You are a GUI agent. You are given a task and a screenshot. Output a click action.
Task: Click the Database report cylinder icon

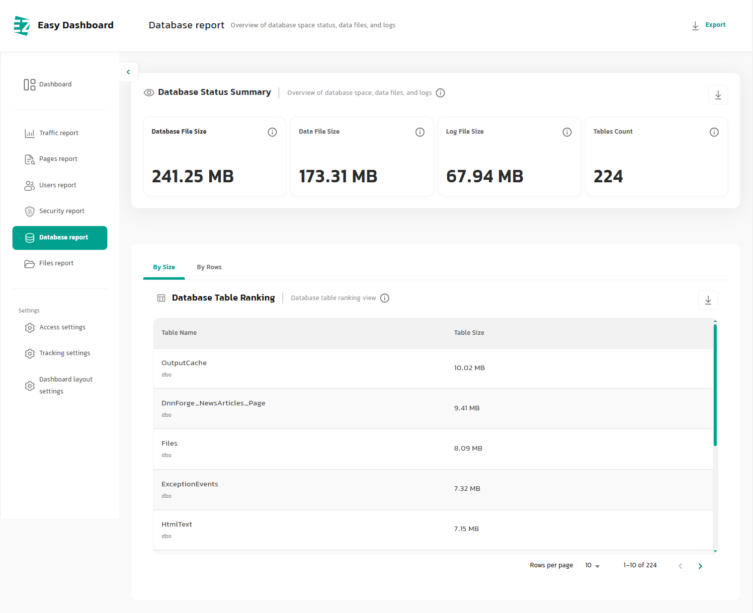coord(30,238)
